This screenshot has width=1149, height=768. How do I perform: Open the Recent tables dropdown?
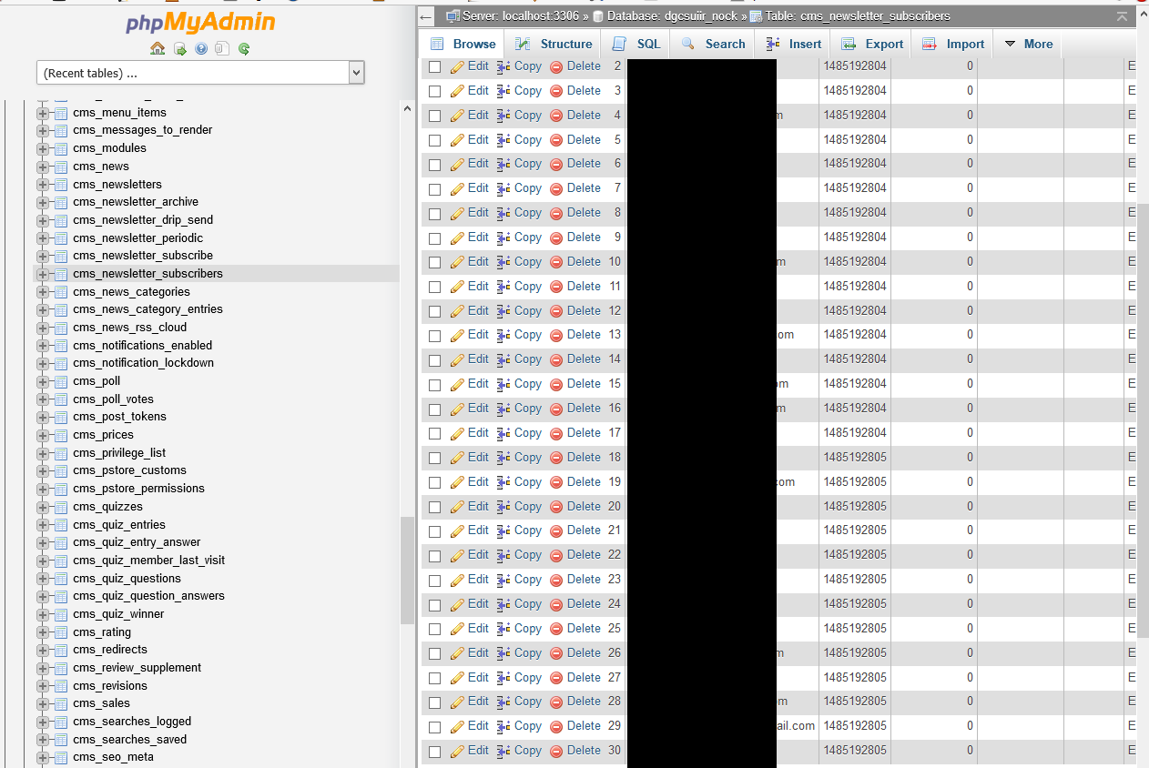point(200,73)
